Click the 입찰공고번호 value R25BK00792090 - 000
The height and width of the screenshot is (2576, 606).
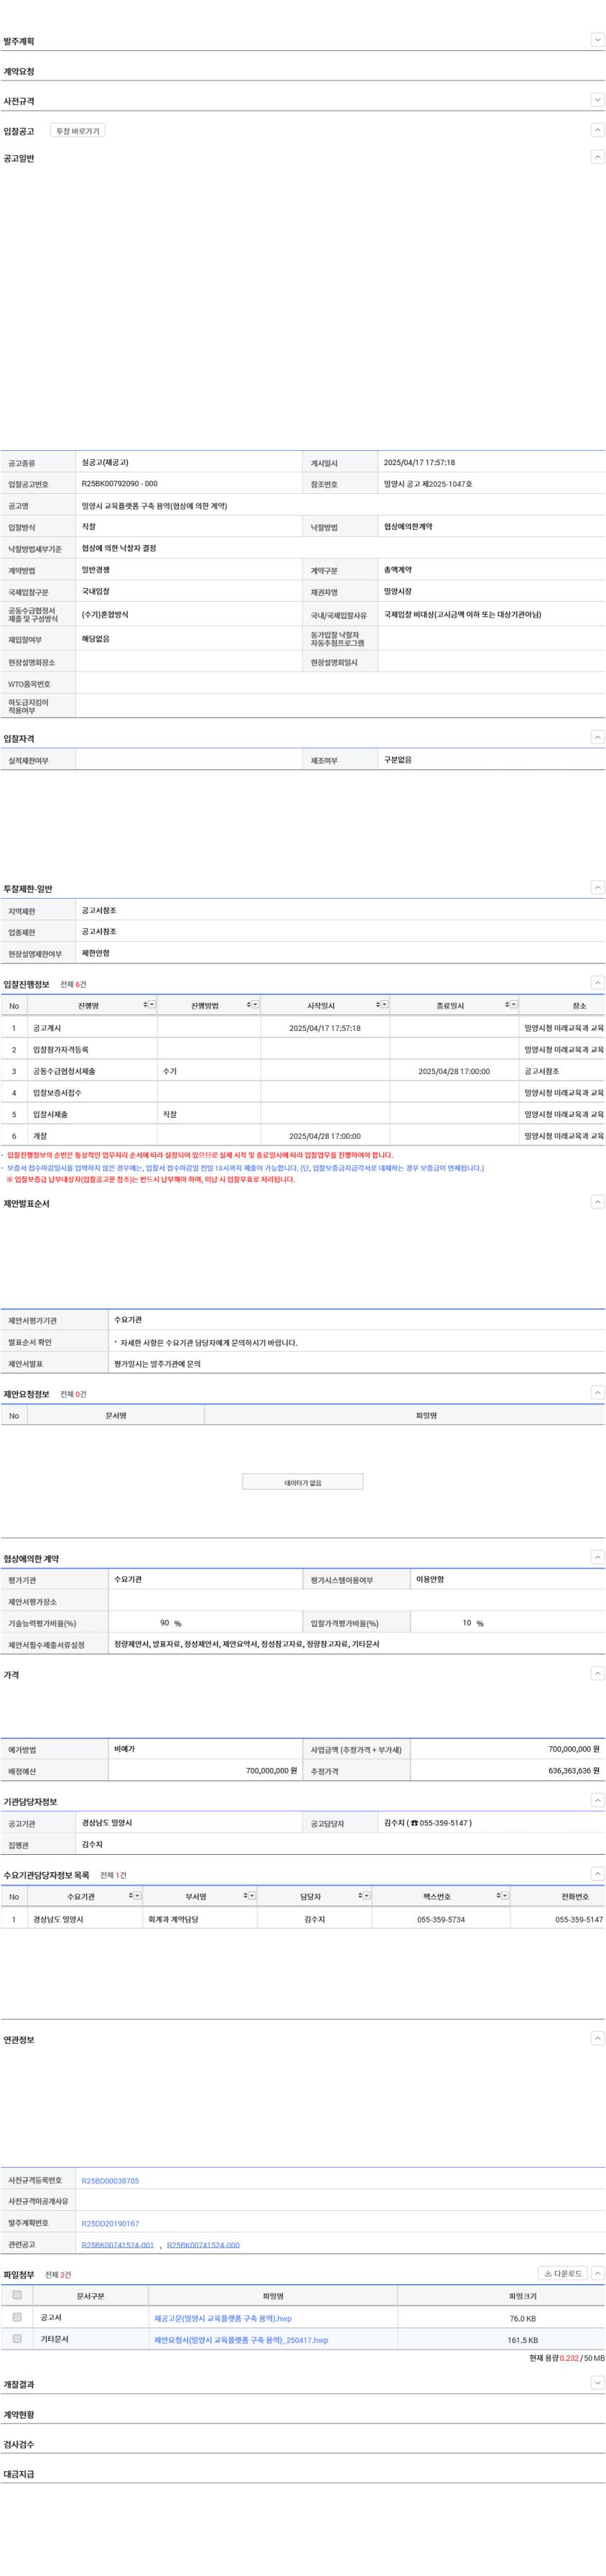[x=118, y=484]
